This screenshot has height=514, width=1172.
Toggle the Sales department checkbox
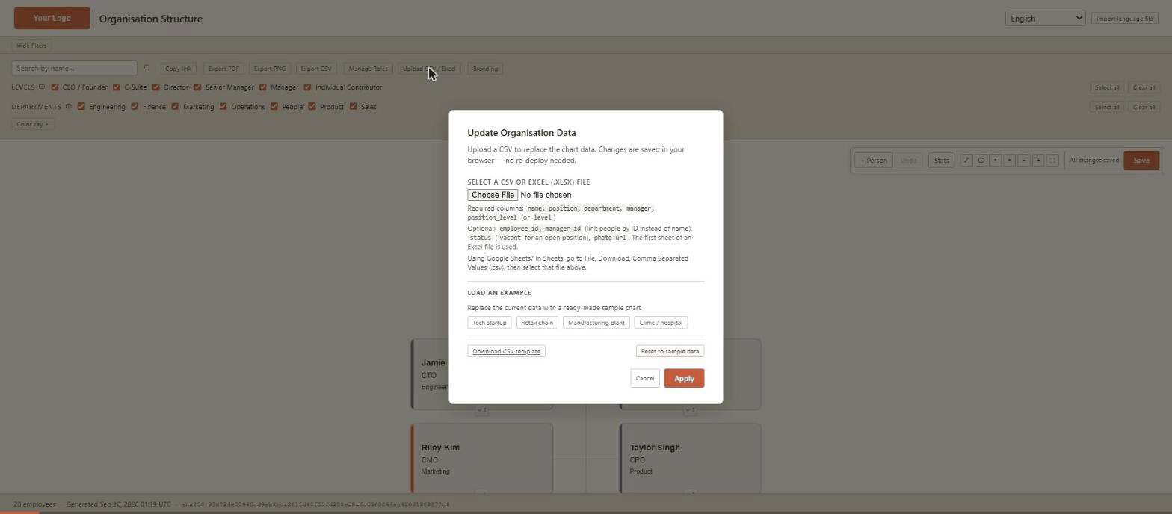click(354, 106)
